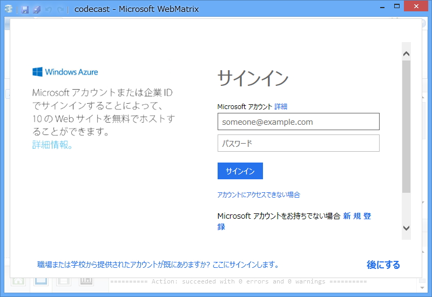Click the blue サインイン button
432x297 pixels.
pyautogui.click(x=240, y=171)
